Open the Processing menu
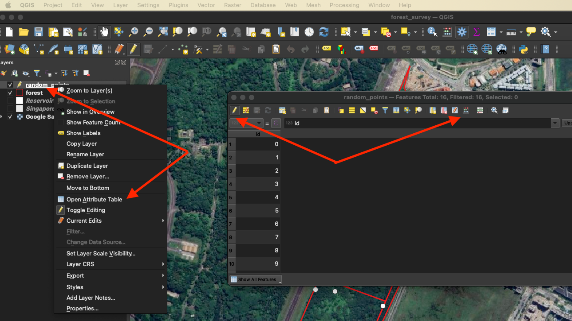 (x=344, y=5)
